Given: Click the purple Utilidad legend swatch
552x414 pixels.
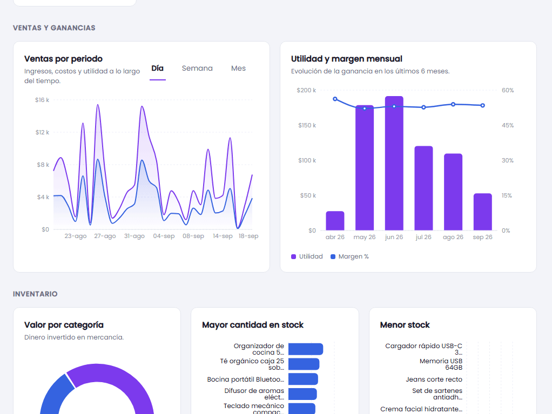Looking at the screenshot, I should click(294, 257).
